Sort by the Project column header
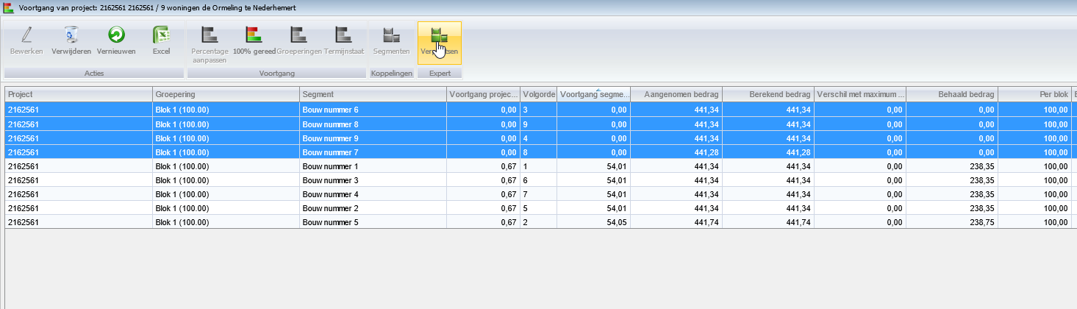This screenshot has width=1077, height=309. pyautogui.click(x=78, y=94)
